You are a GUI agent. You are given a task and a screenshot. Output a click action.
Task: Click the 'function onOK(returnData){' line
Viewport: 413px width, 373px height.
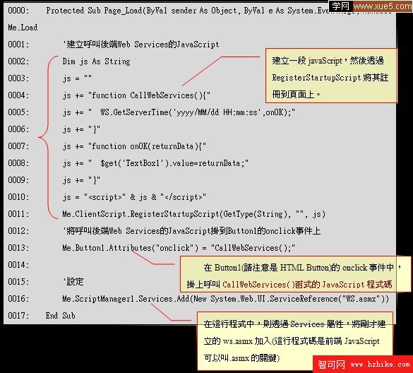134,146
